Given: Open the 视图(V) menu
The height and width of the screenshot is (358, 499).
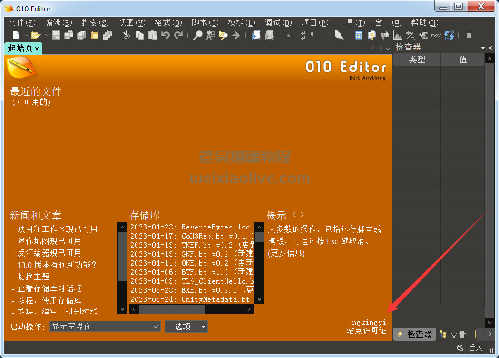Looking at the screenshot, I should [132, 23].
